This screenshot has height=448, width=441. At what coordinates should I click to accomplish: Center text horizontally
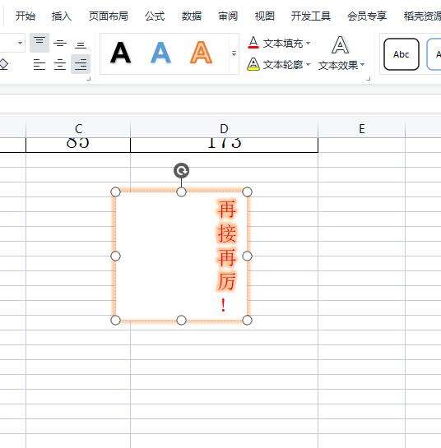pos(60,65)
